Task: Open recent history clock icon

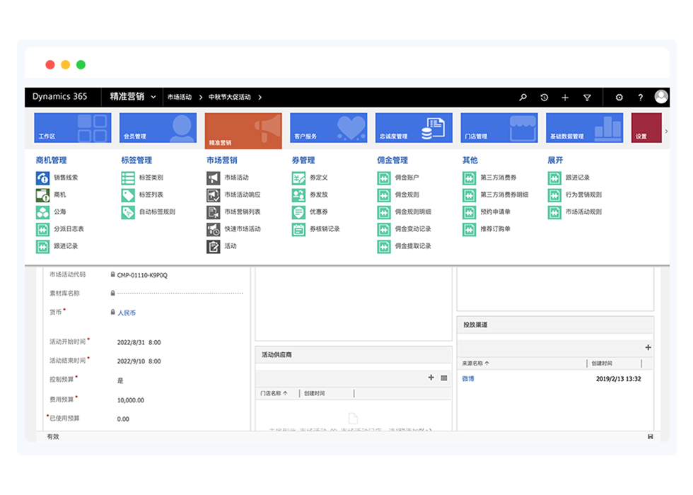Action: (x=544, y=98)
